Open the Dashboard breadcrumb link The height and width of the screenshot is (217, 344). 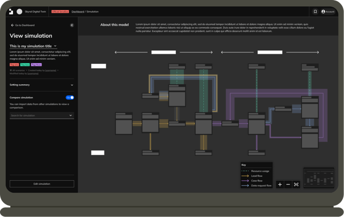(x=78, y=11)
